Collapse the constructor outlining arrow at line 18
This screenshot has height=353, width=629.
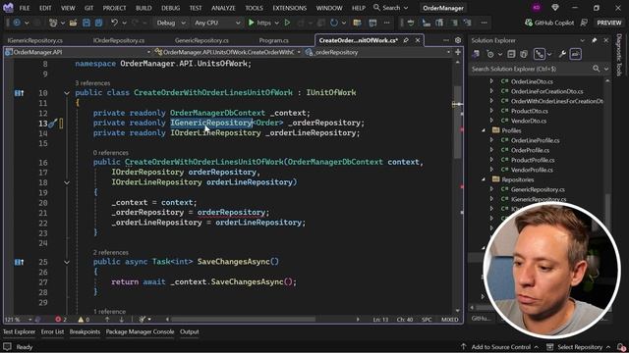tap(67, 182)
